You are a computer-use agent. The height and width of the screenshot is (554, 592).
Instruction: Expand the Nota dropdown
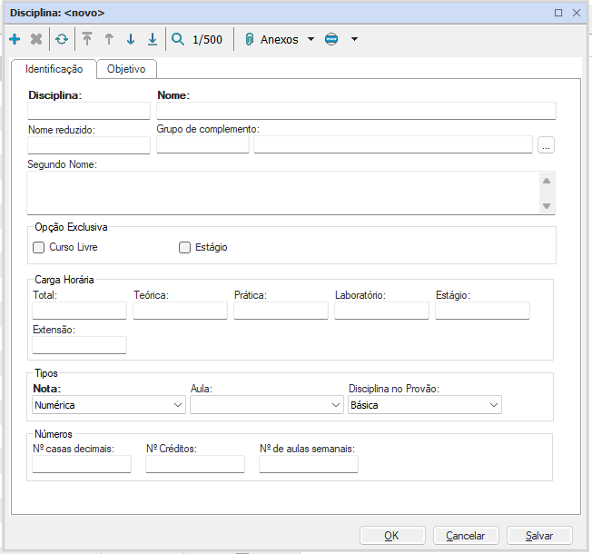click(177, 405)
